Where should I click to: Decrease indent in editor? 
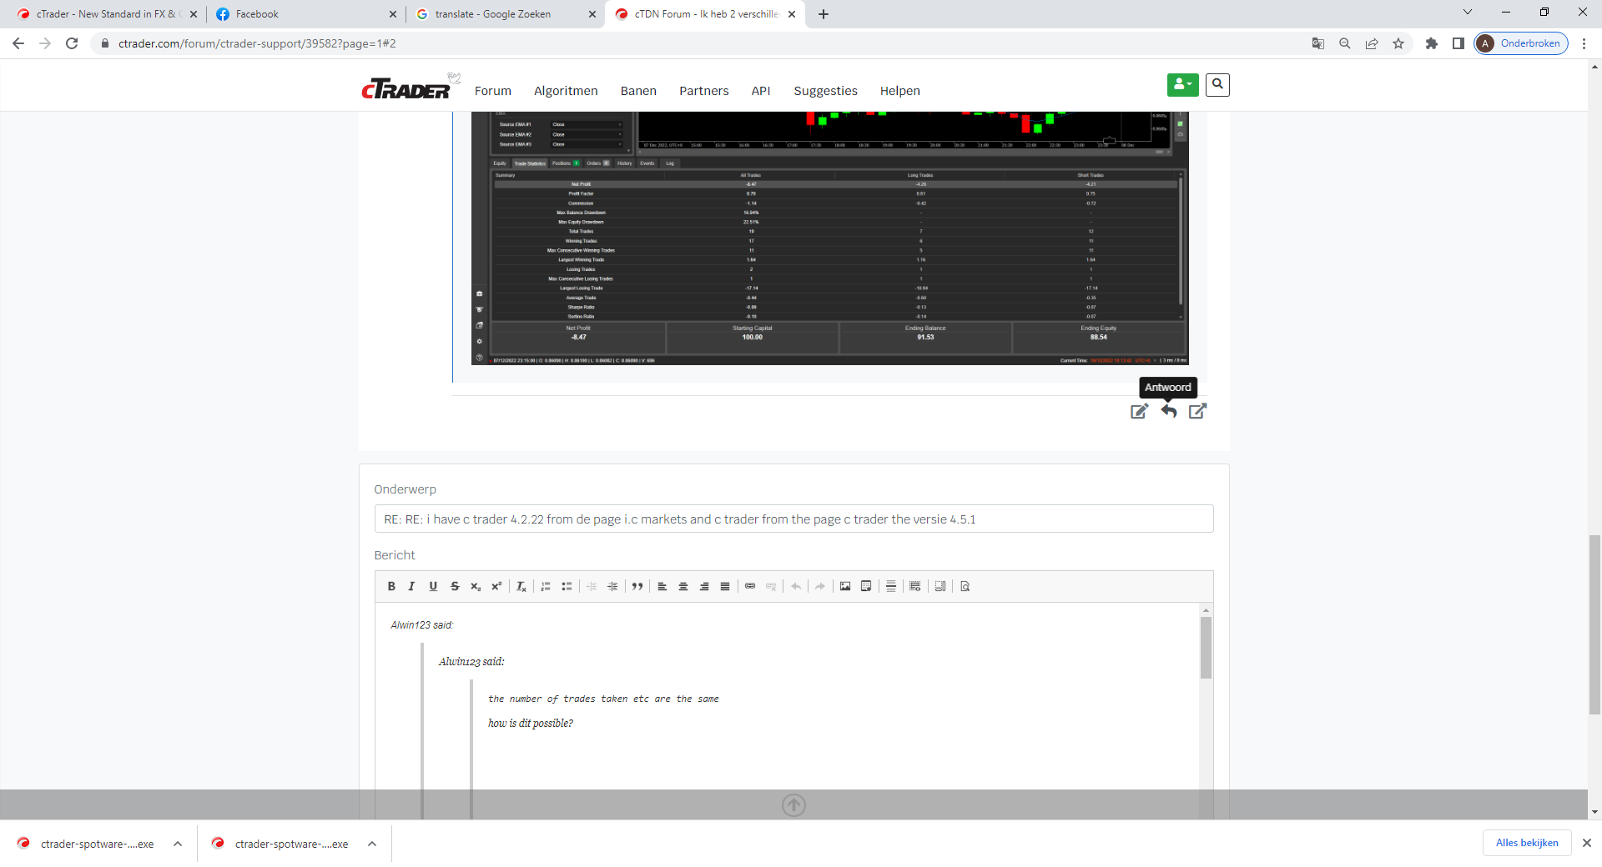[x=592, y=586]
